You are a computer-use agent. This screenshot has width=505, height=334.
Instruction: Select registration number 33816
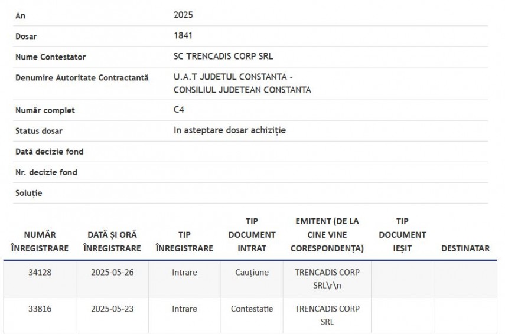(x=40, y=309)
